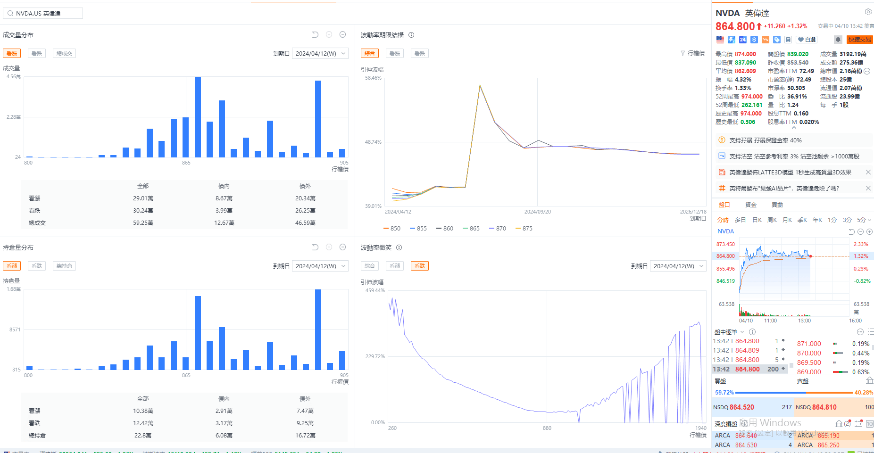
Task: Select 綜合 in 波動率期限結構
Action: pyautogui.click(x=370, y=53)
